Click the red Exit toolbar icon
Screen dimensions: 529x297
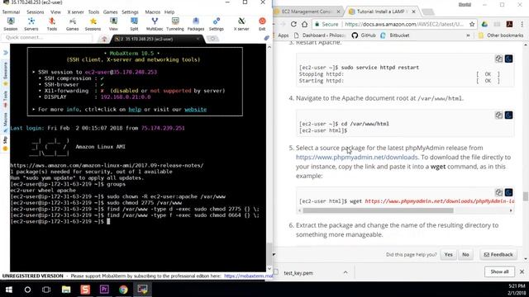point(262,24)
